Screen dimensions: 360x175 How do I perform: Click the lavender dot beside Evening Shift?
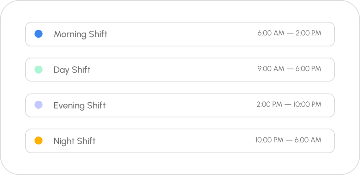[x=39, y=105]
